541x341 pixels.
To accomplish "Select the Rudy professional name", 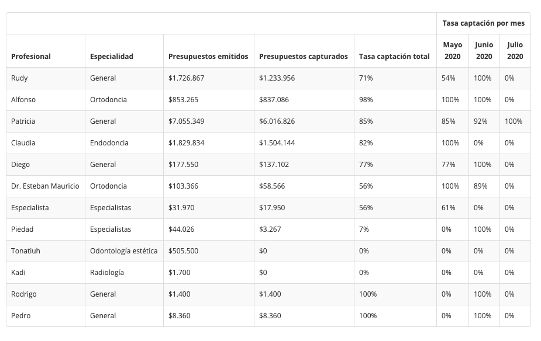I will click(x=19, y=78).
